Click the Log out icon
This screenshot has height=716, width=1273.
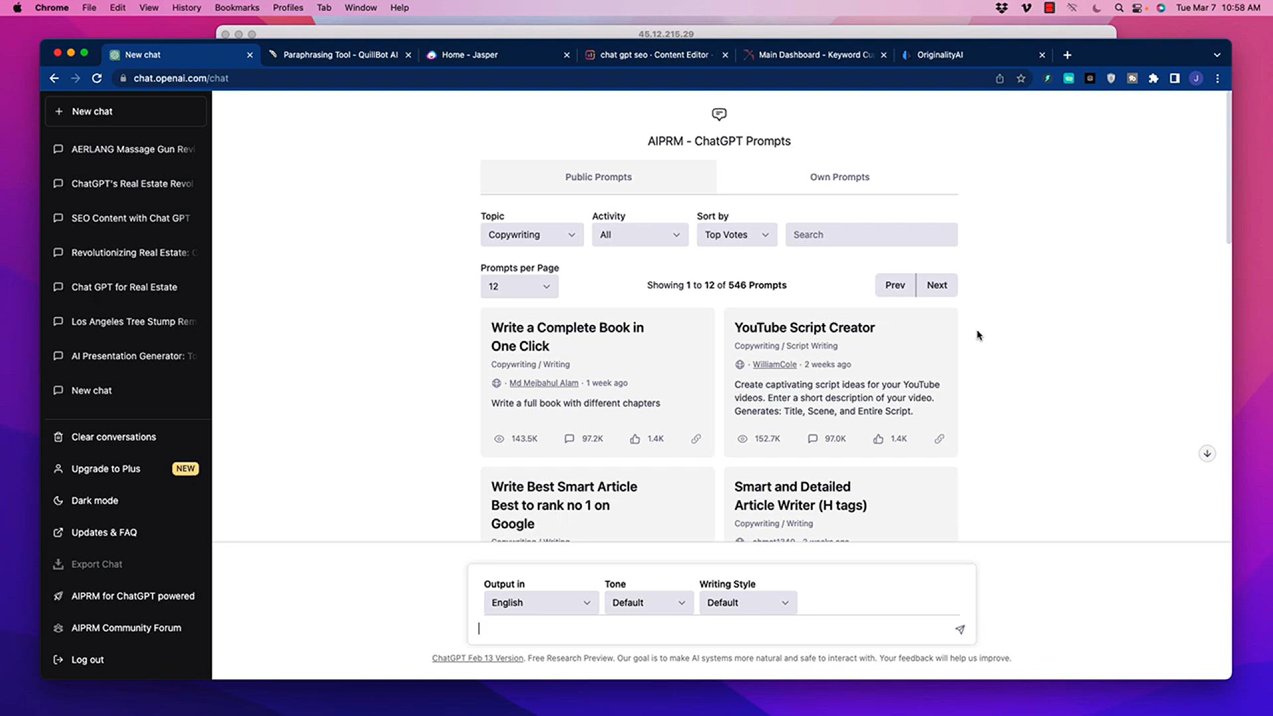point(58,660)
